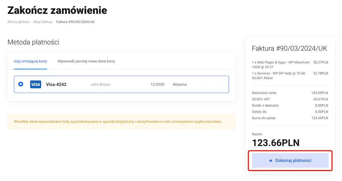Click the card expiry '12/2030'
This screenshot has height=181, width=342.
(x=157, y=84)
